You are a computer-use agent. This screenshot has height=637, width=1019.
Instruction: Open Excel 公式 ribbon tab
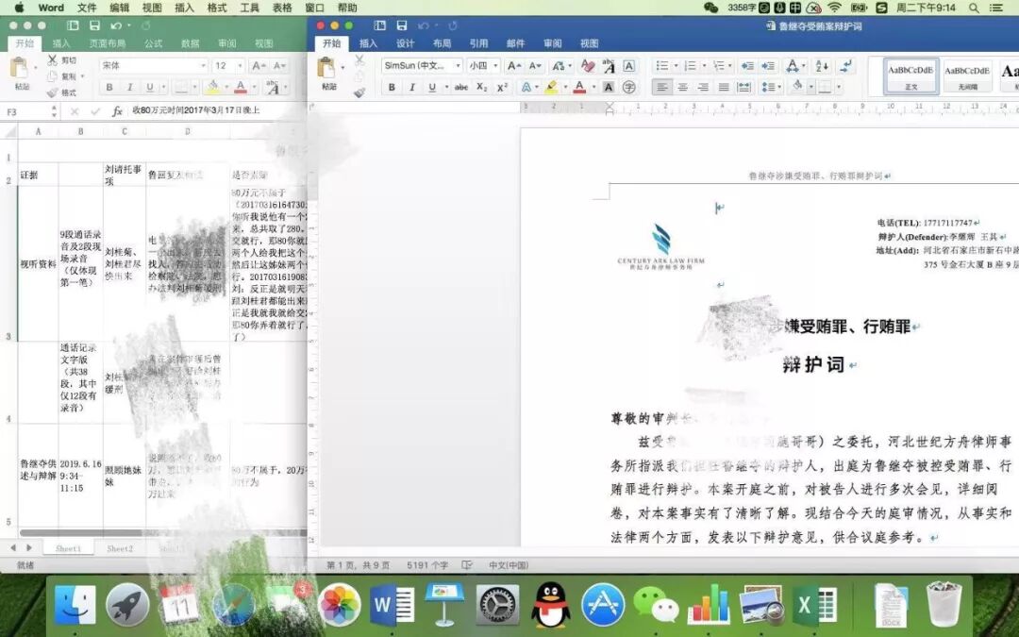coord(154,43)
